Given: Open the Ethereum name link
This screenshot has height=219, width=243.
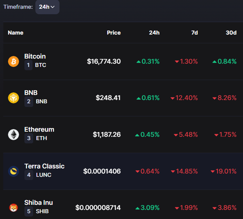Looking at the screenshot, I should 39,129.
